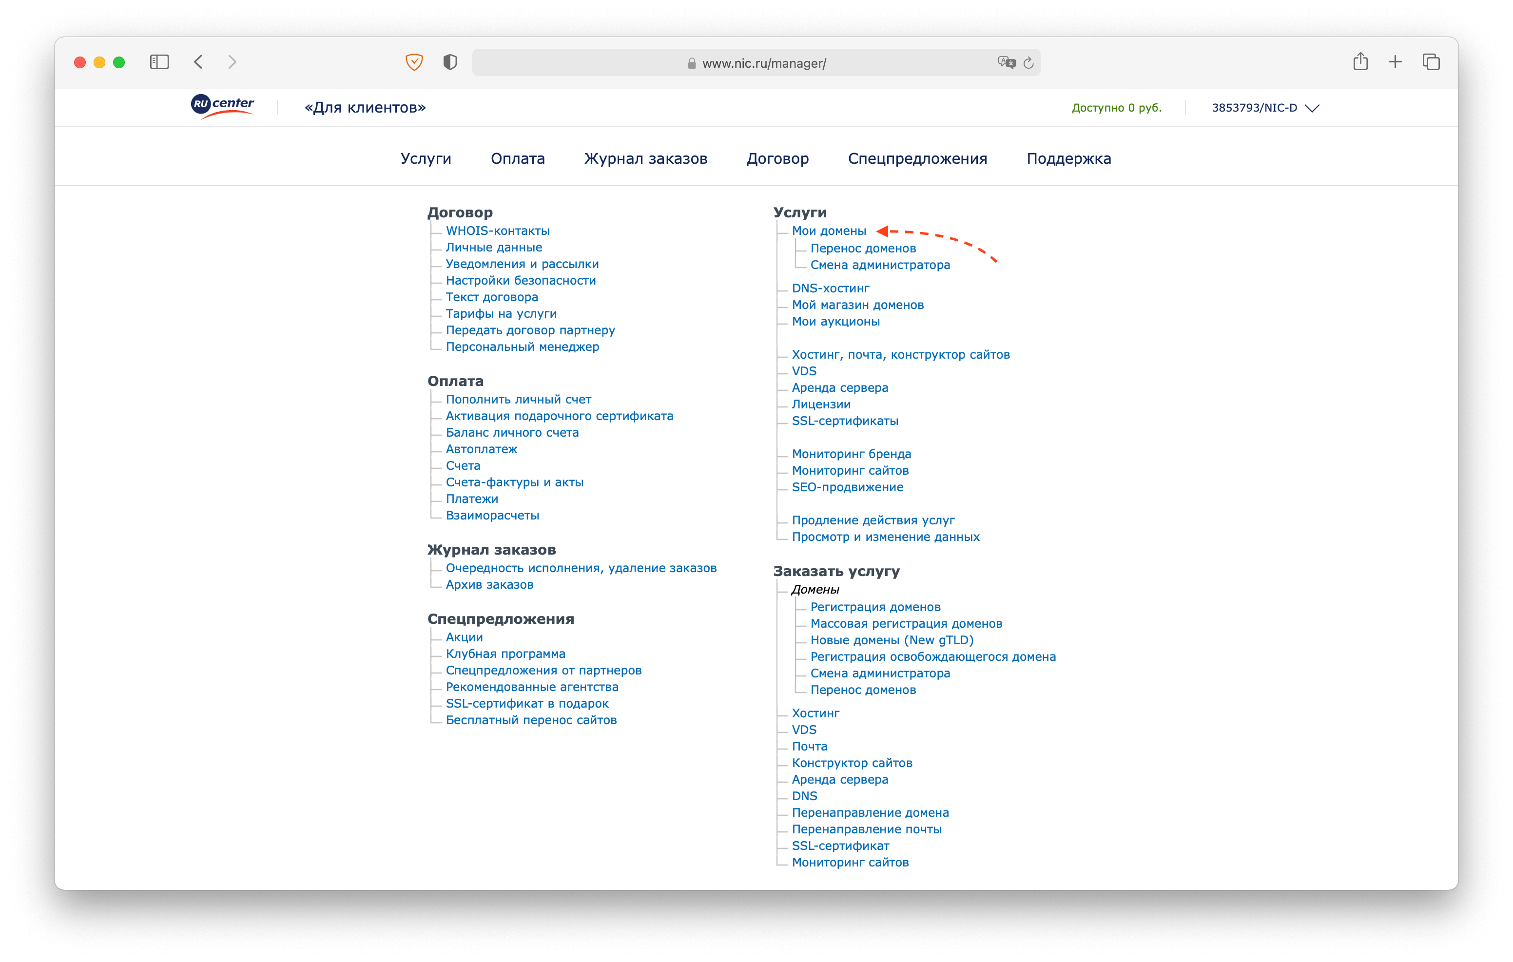The width and height of the screenshot is (1513, 962).
Task: Click Доступно 0 руб. balance display
Action: click(1117, 107)
